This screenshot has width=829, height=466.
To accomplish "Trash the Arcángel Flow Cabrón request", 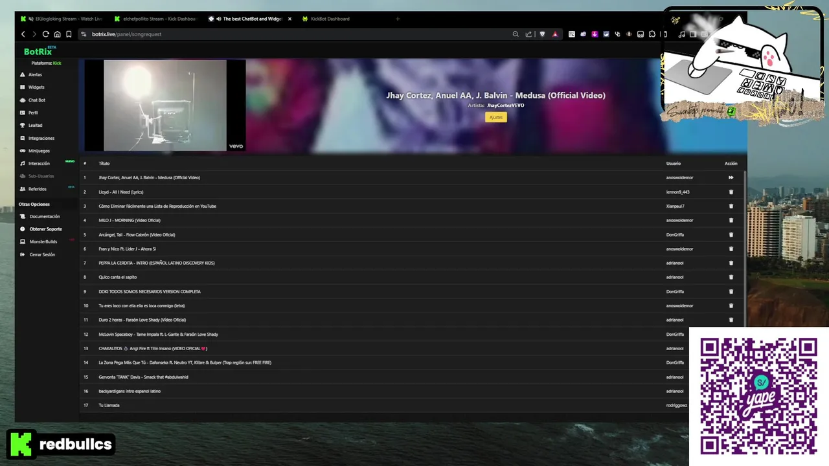I will pos(731,234).
